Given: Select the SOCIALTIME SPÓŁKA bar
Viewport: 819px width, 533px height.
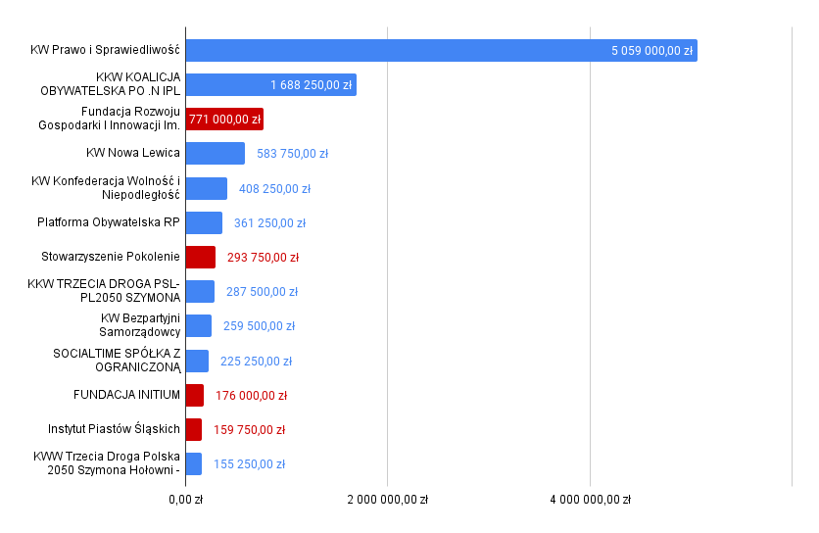Looking at the screenshot, I should 198,362.
